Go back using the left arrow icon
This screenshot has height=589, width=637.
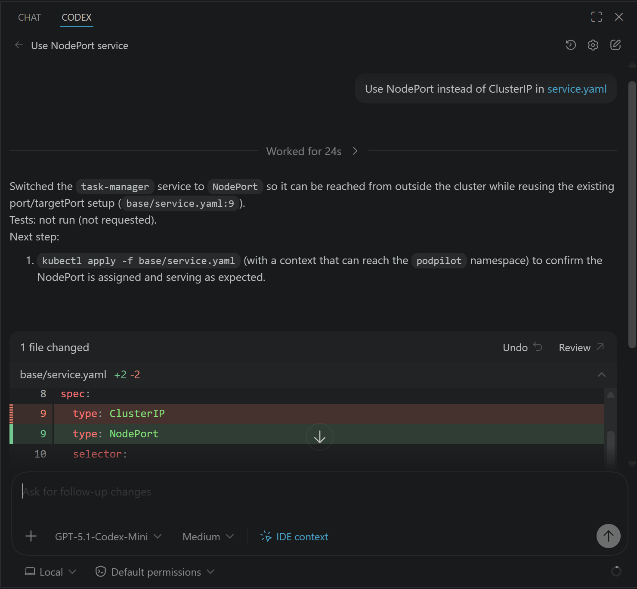(19, 45)
